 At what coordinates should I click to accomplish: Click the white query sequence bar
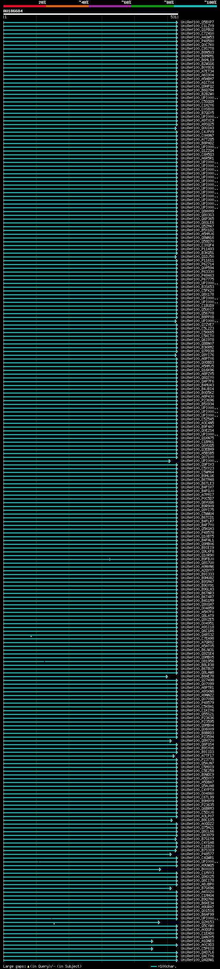pos(91,14)
